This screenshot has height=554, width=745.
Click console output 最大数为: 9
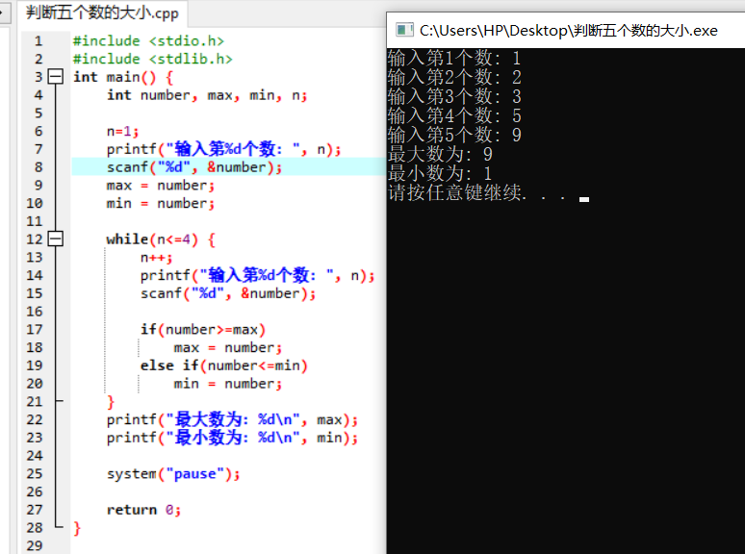(441, 154)
